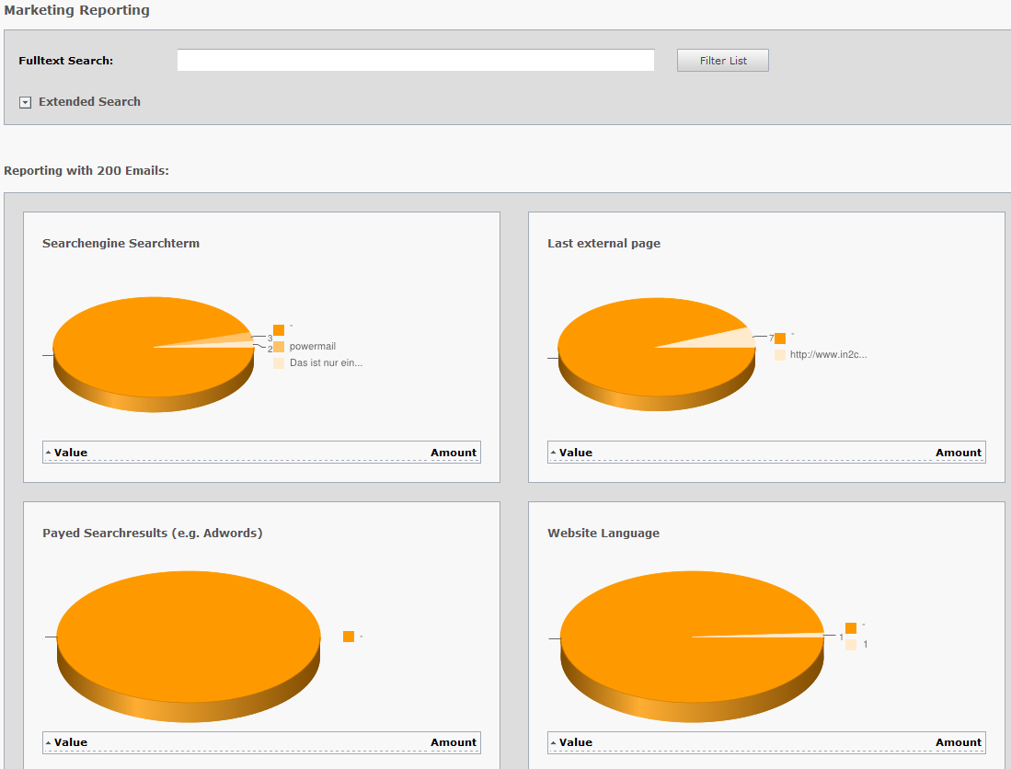
Task: Click Amount header in Searchengine Searchterm table
Action: point(453,453)
